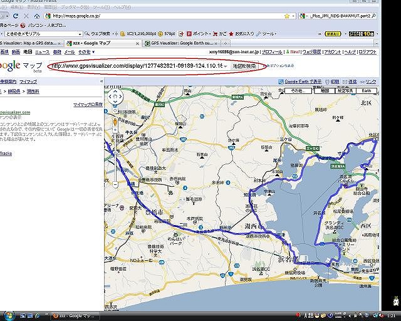Switch to Earth view

click(x=366, y=91)
